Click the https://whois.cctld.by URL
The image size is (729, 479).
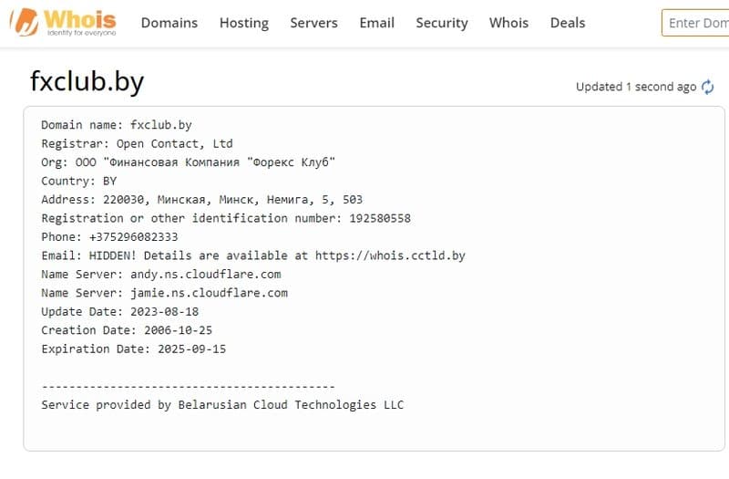[x=390, y=255]
